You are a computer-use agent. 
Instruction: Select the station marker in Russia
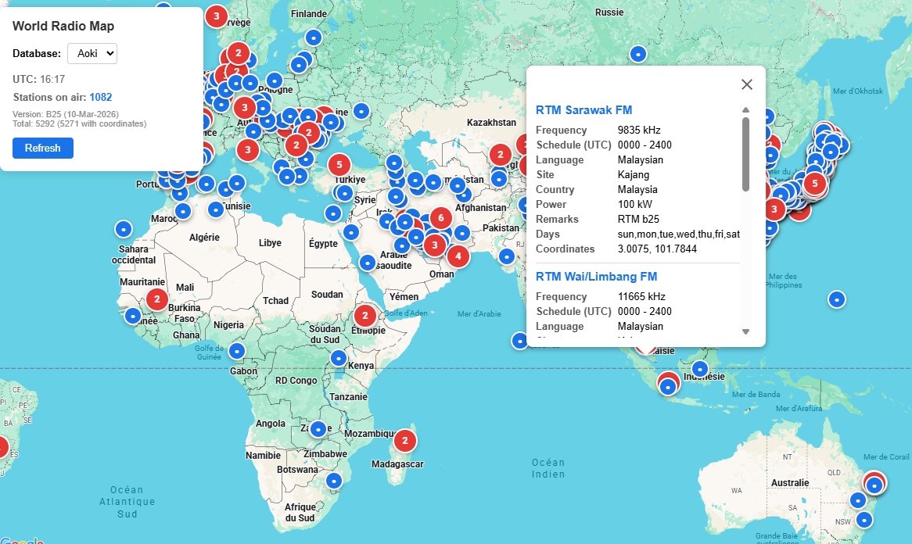[638, 54]
